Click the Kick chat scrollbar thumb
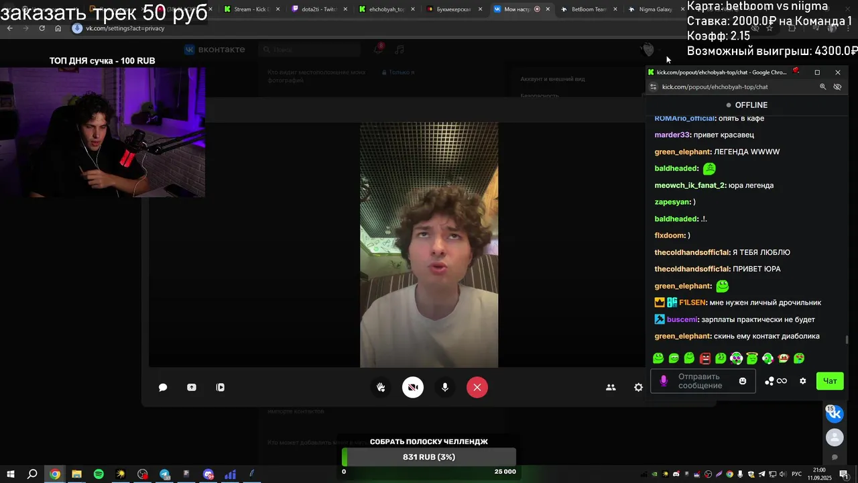This screenshot has height=483, width=858. coord(847,339)
